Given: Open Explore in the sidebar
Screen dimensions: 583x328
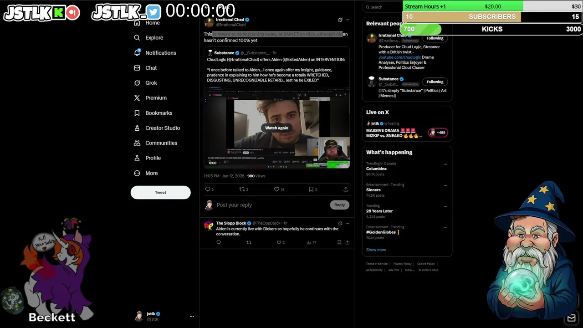Looking at the screenshot, I should (x=154, y=38).
